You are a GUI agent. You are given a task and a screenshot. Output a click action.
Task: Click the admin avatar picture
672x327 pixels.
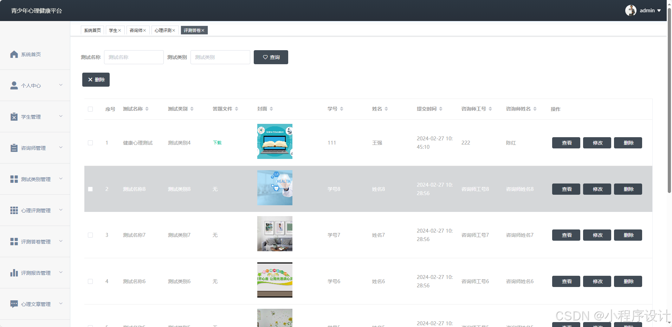(x=631, y=11)
